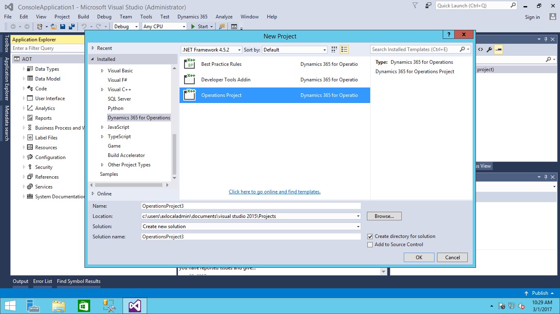
Task: Click the New Project toolbar icon
Action: click(40, 27)
